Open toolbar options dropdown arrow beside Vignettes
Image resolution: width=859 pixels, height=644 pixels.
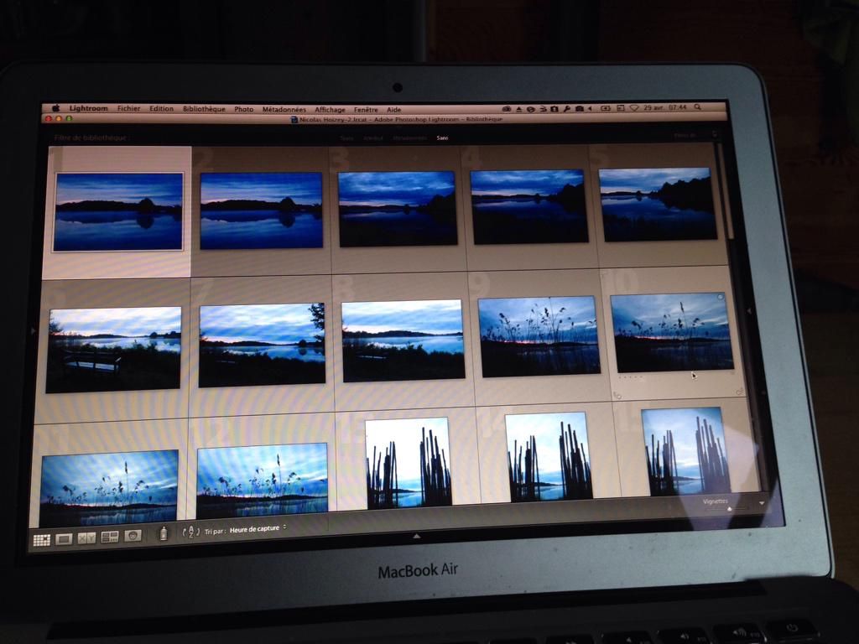pyautogui.click(x=762, y=503)
